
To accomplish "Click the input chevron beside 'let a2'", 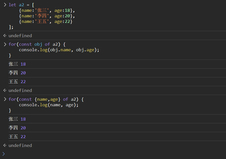I will pyautogui.click(x=5, y=5).
